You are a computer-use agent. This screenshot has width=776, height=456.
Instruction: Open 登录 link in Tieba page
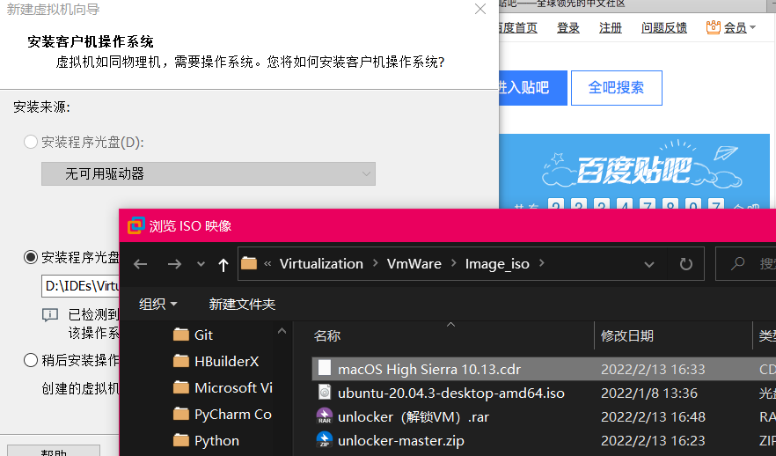[567, 27]
